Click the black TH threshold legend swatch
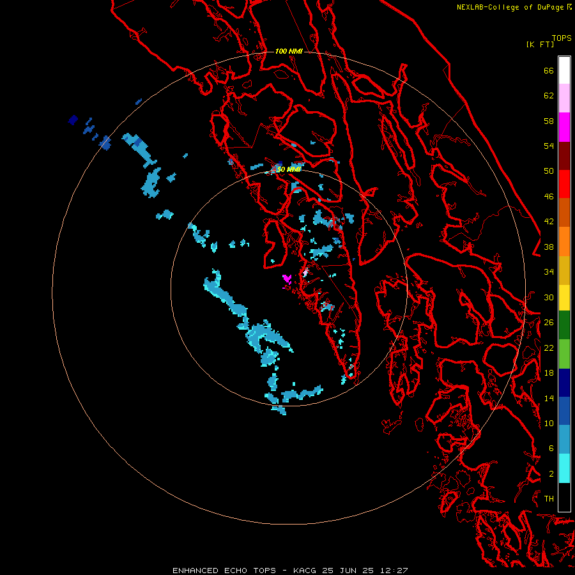Screen dimensions: 575x575 click(x=564, y=497)
